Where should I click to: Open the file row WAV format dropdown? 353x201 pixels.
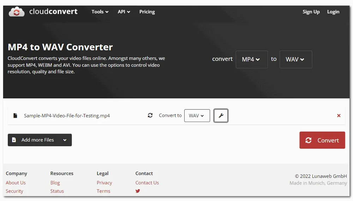tap(197, 116)
